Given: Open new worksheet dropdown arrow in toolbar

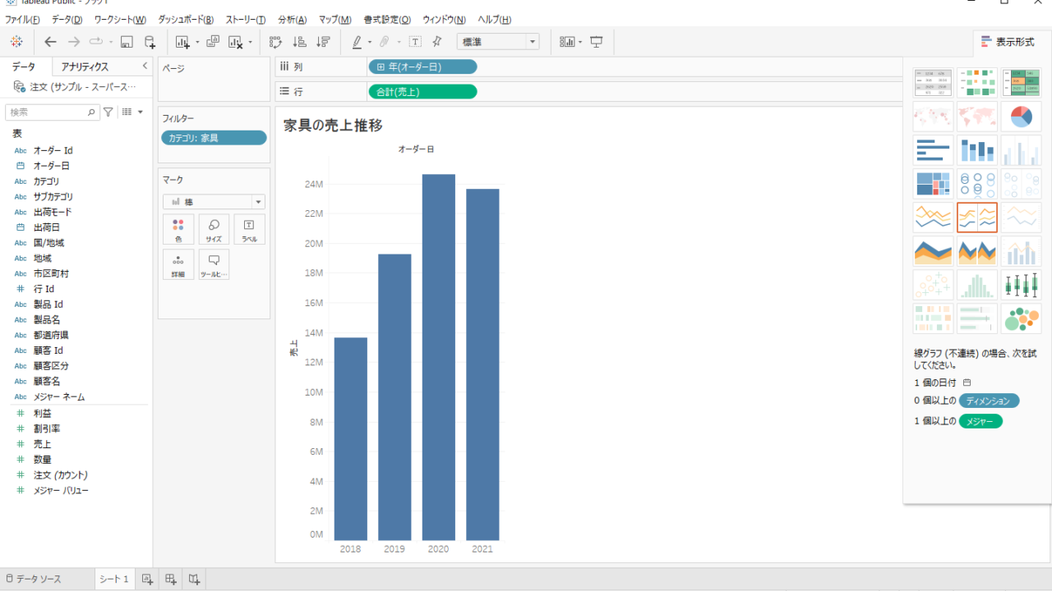Looking at the screenshot, I should [197, 42].
